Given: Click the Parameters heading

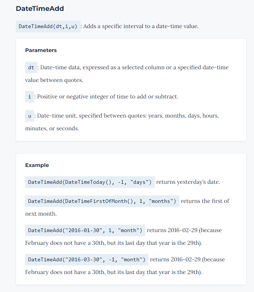Looking at the screenshot, I should 41,50.
